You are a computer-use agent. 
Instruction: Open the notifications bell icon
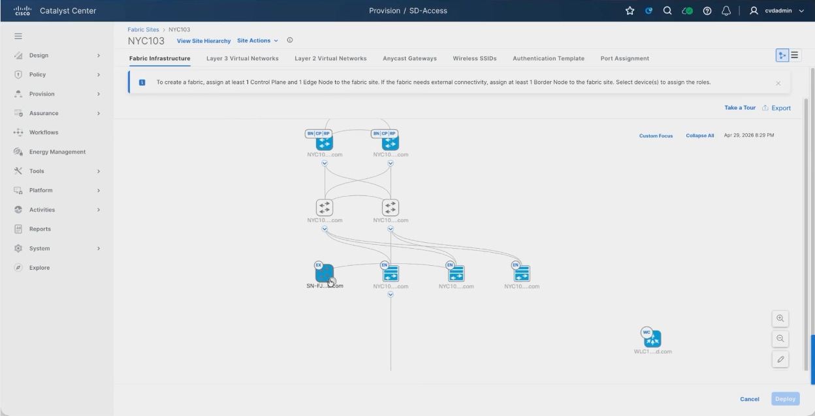(x=726, y=10)
